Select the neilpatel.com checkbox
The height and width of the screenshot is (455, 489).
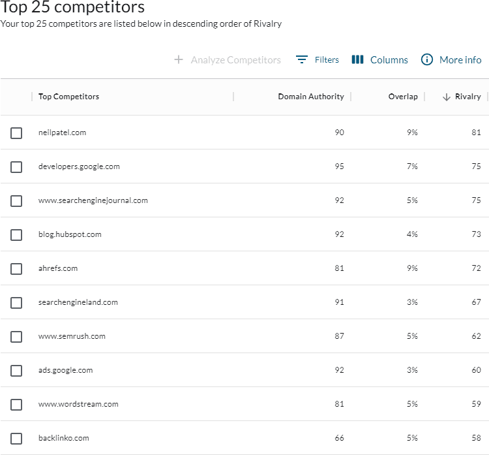(16, 133)
